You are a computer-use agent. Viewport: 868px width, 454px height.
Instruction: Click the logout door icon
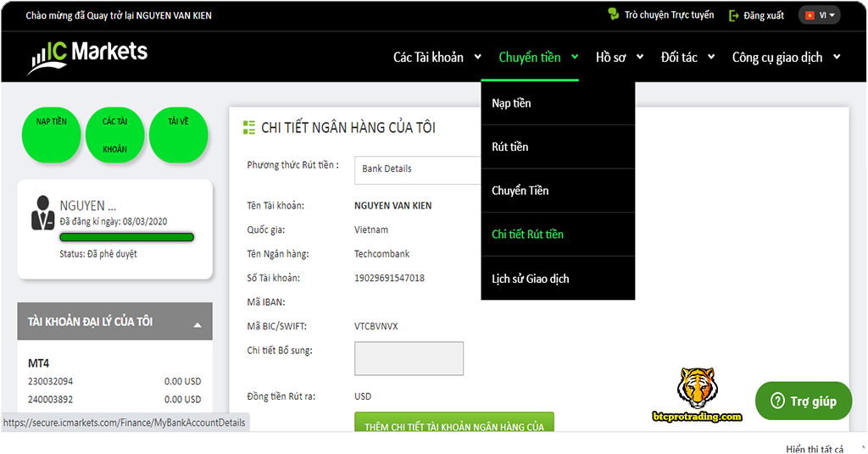pos(734,15)
